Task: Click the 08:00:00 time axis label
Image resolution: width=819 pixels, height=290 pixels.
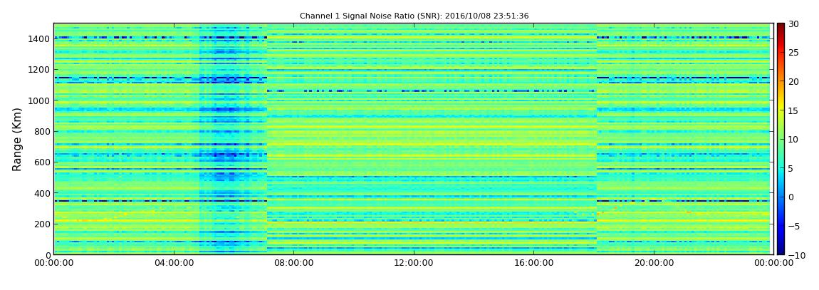Action: pos(293,263)
